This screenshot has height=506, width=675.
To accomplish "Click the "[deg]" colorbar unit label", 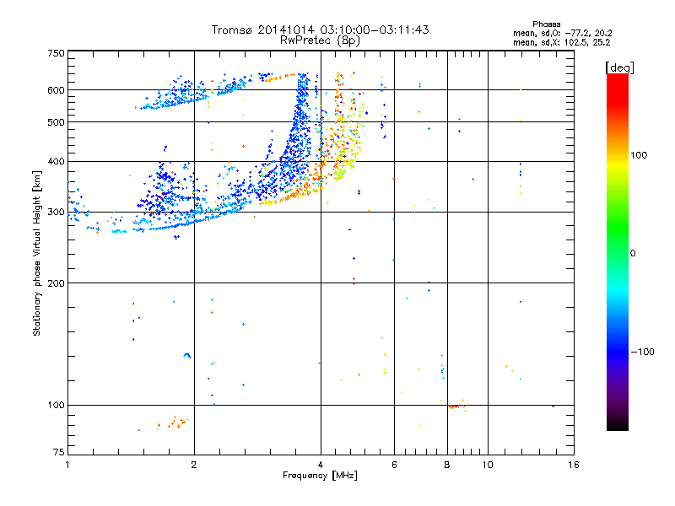I will [619, 67].
